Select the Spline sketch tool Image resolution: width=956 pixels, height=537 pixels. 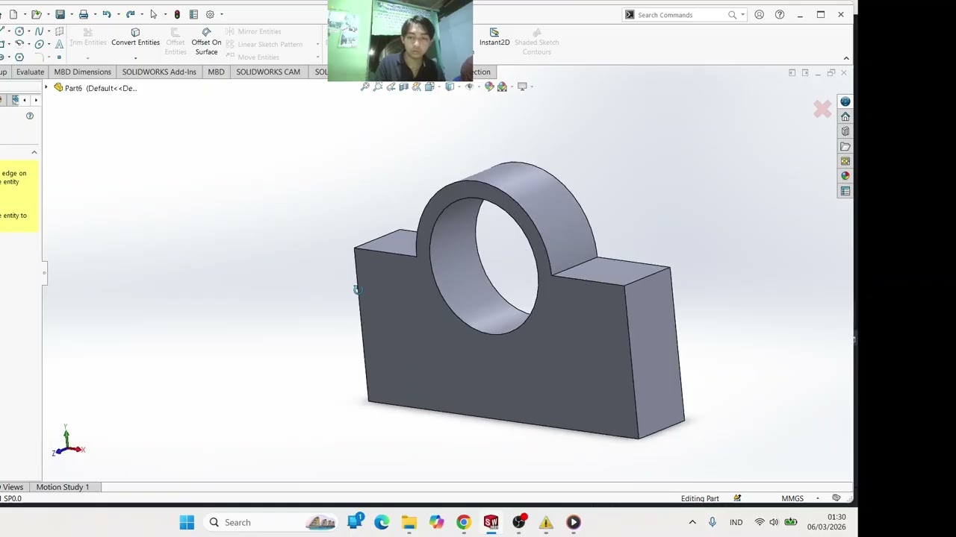39,31
